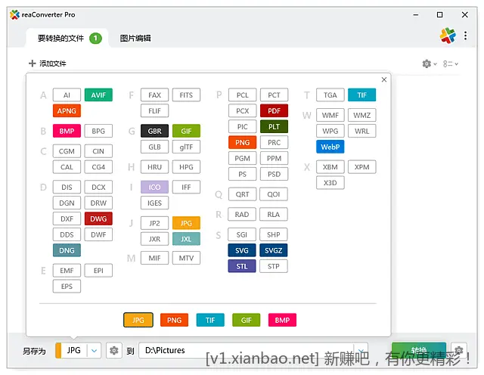Click the PNG quick-pick button at bottom
Viewport: 484px width, 375px height.
pyautogui.click(x=175, y=320)
